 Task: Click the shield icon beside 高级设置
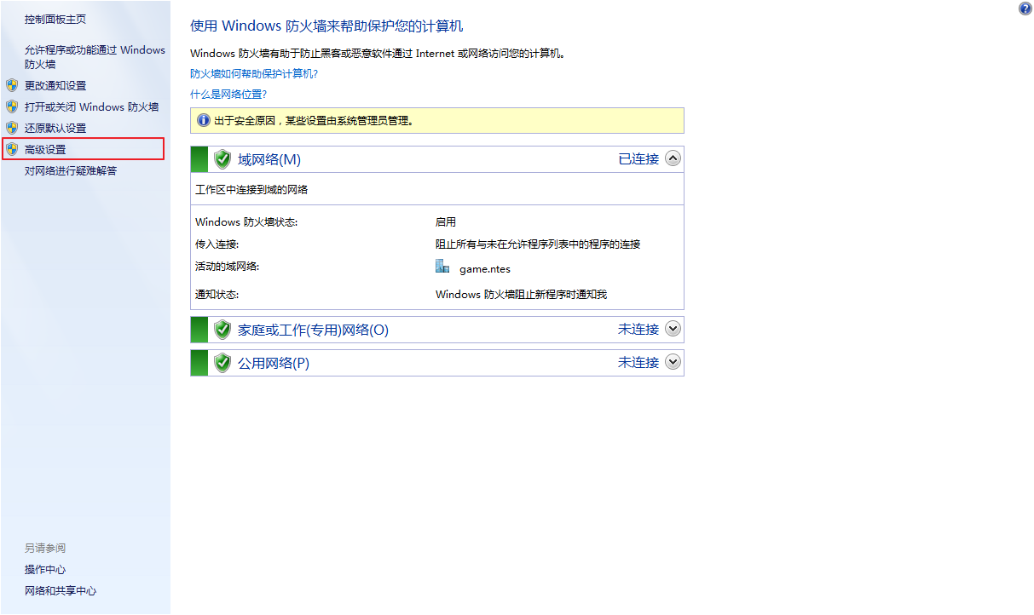coord(12,149)
